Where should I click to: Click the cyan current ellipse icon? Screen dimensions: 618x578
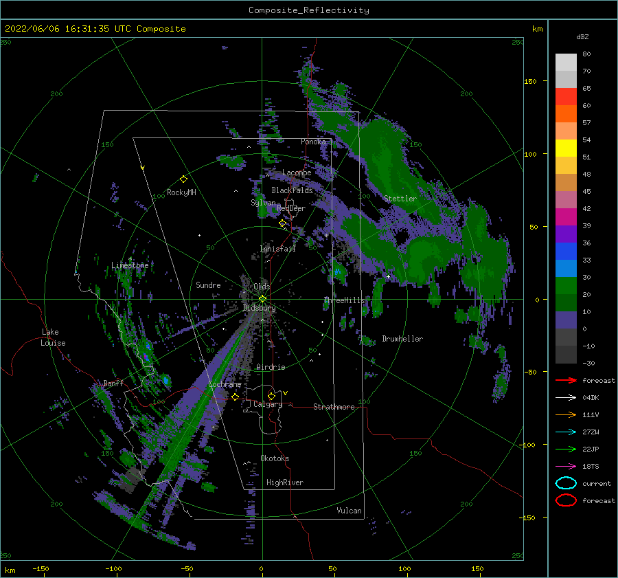[566, 483]
